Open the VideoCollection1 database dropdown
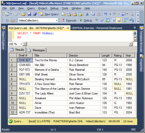145x133 pixels. click(57, 20)
